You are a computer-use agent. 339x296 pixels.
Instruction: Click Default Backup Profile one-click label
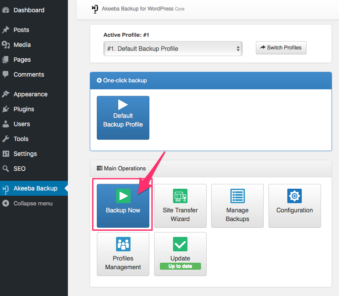[123, 120]
